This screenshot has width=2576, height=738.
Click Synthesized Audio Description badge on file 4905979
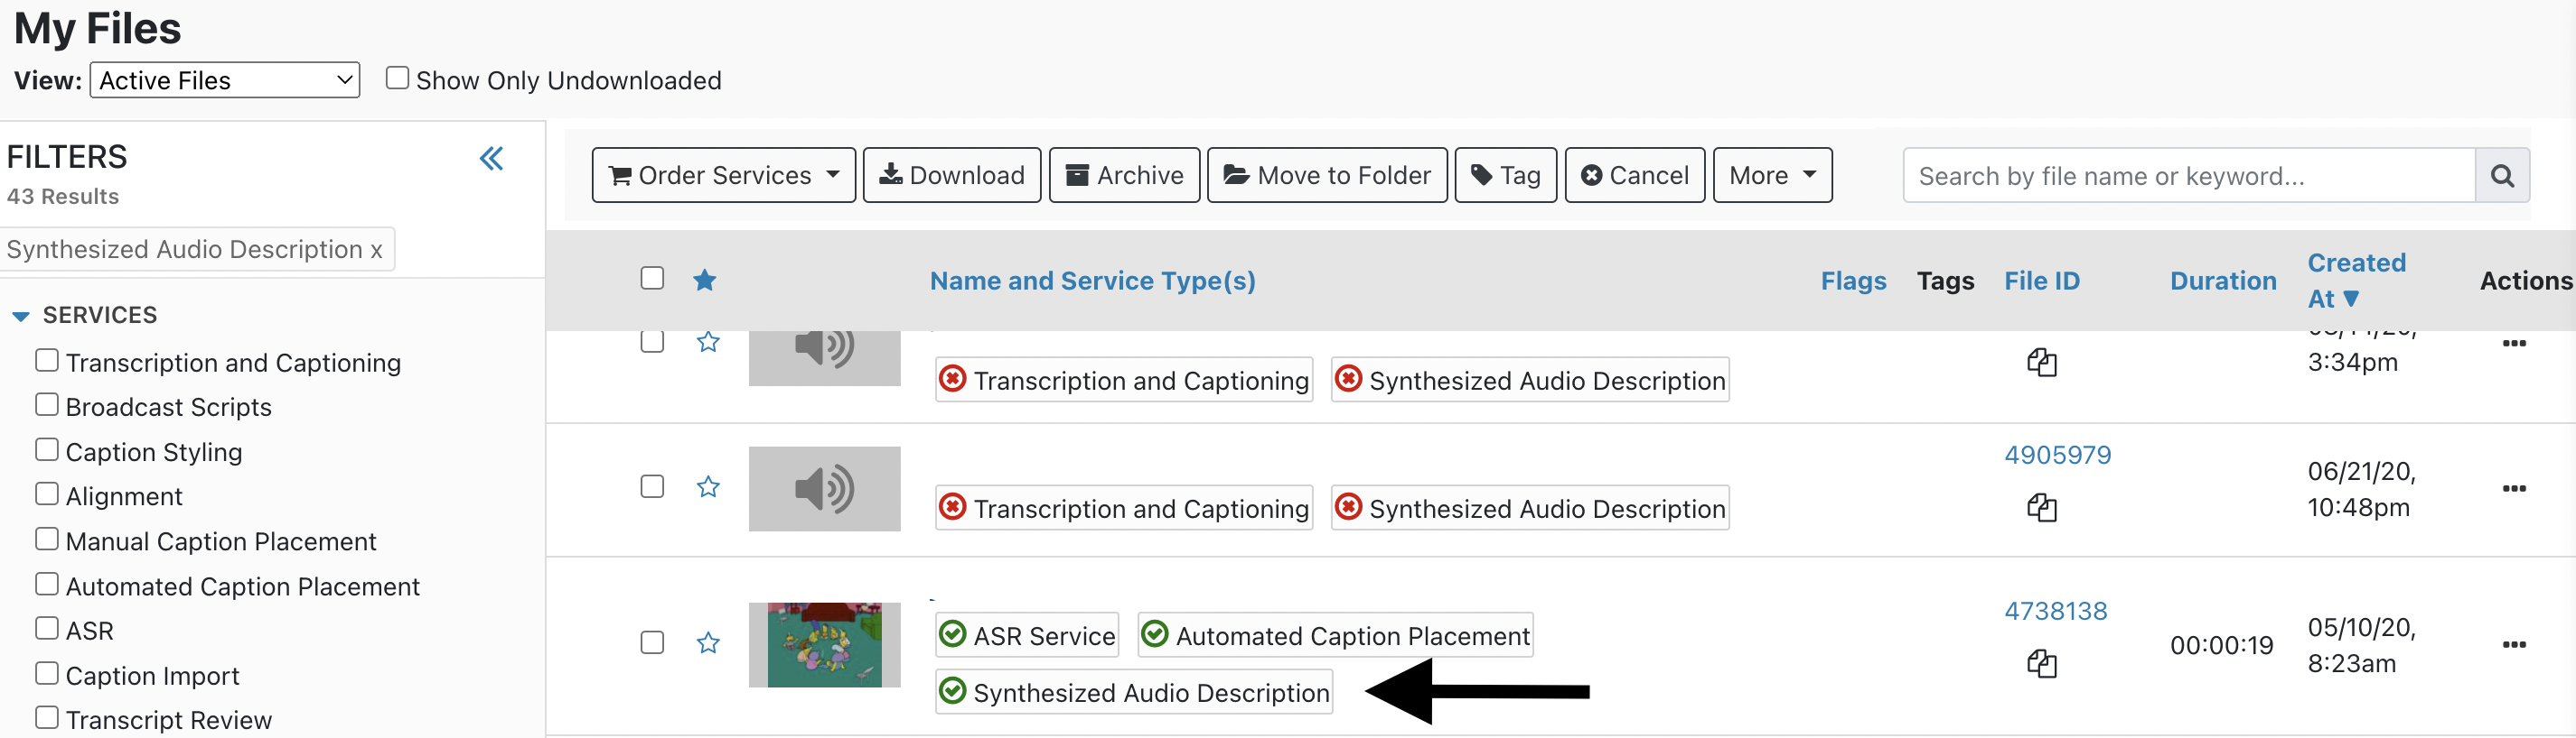point(1530,508)
